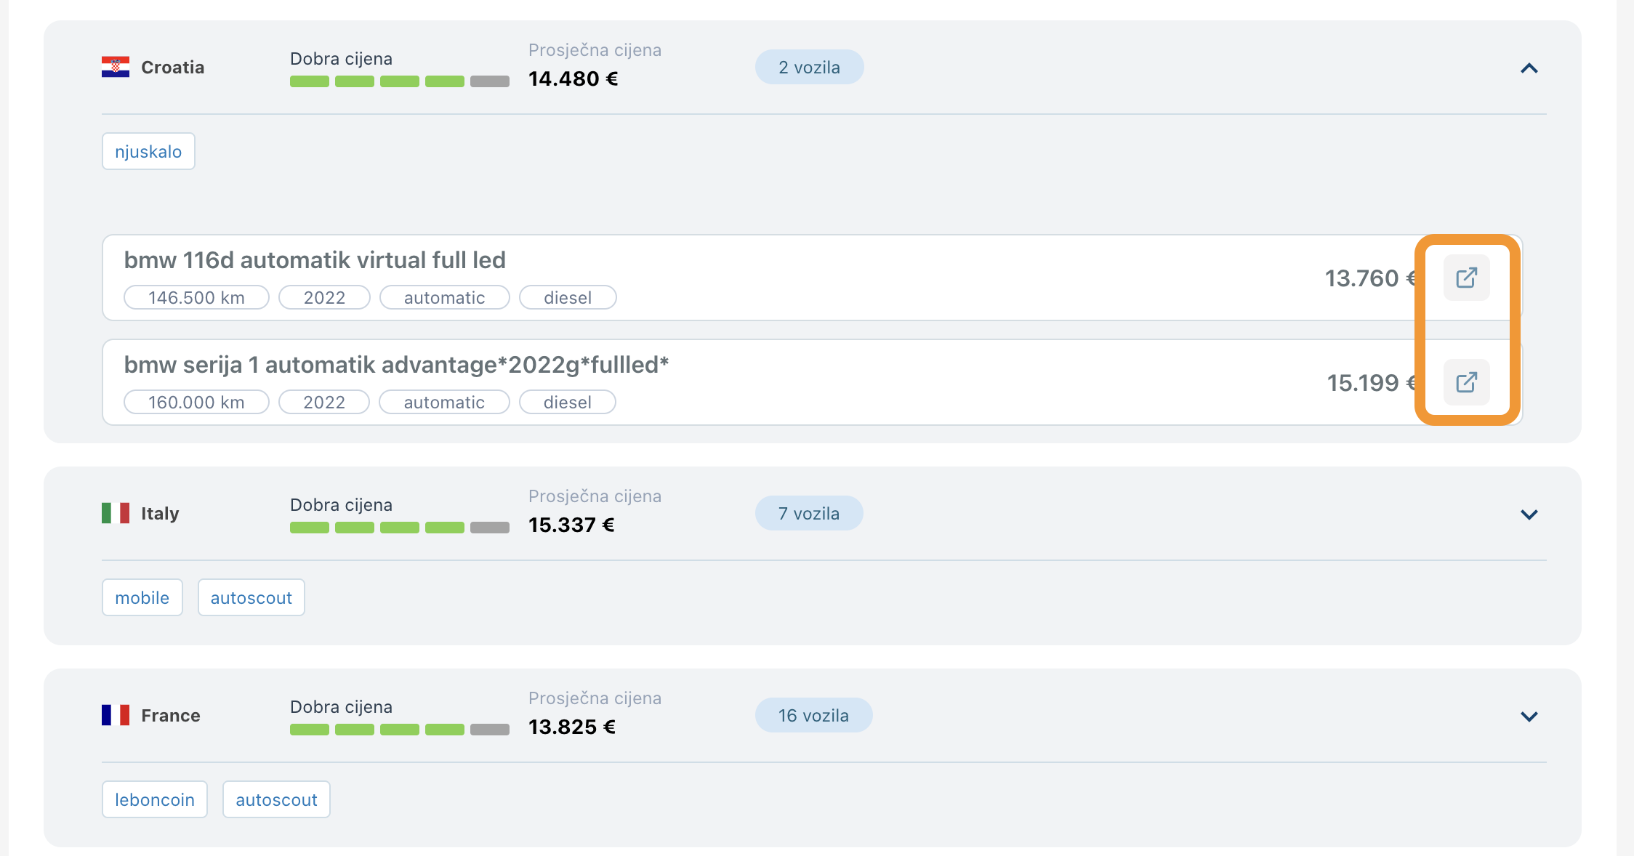Image resolution: width=1634 pixels, height=856 pixels.
Task: Click the France flag icon
Action: (x=116, y=715)
